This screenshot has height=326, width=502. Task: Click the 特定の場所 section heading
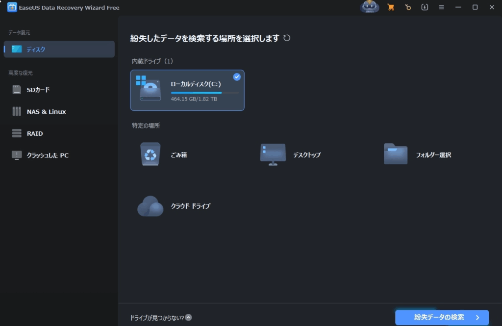146,125
